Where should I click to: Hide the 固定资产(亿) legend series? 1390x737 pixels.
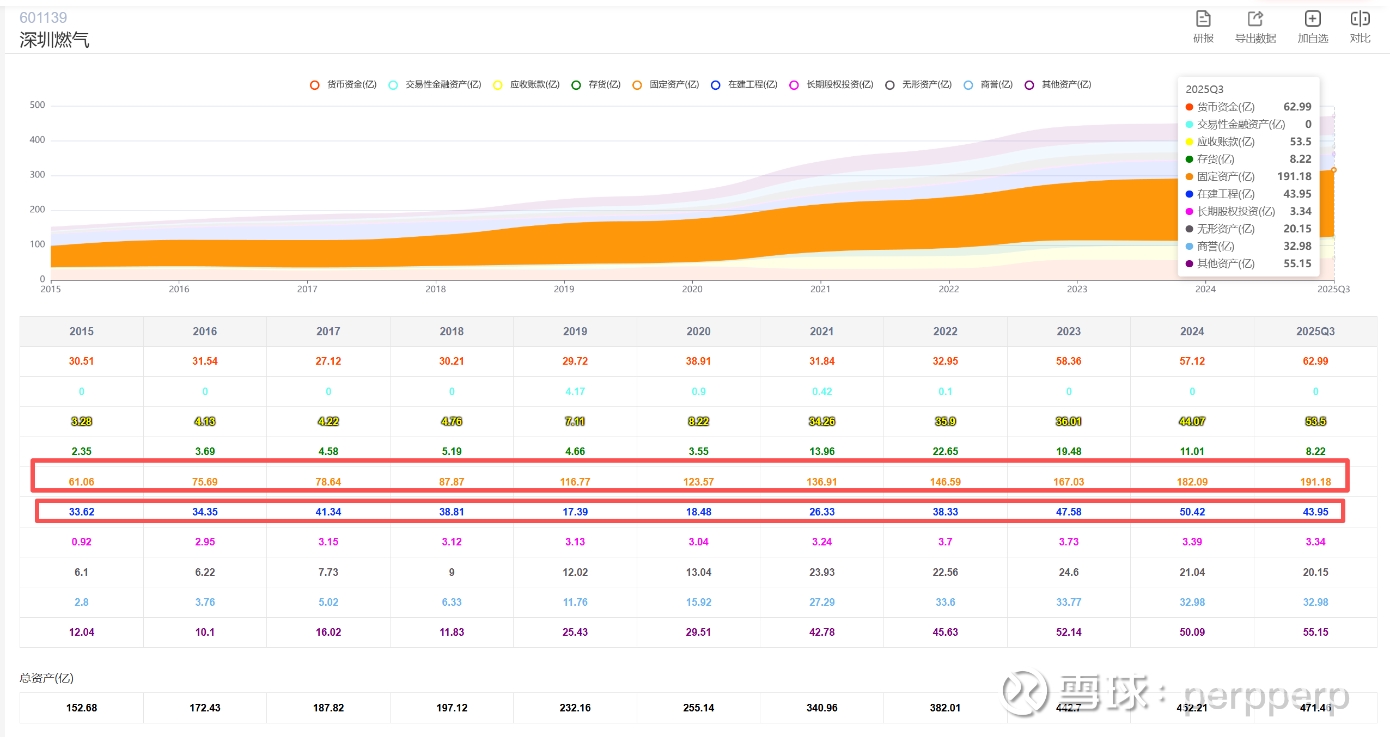point(674,85)
